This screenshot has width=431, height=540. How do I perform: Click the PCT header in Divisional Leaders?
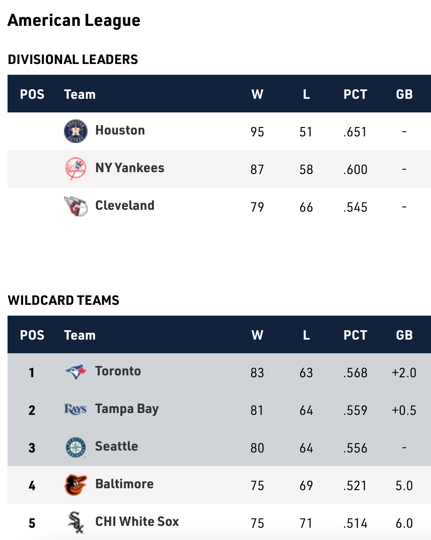coord(355,94)
